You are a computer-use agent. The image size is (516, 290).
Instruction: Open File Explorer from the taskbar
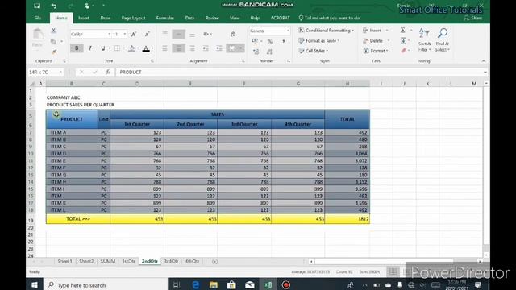pyautogui.click(x=213, y=284)
